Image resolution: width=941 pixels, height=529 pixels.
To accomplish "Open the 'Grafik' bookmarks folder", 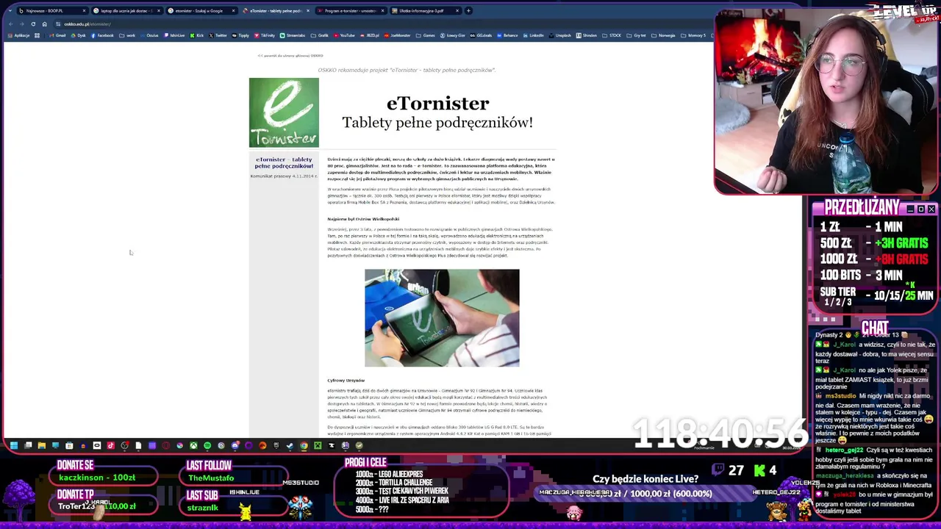I will (319, 35).
